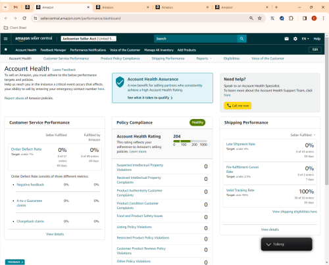Reload the page with the refresh icon

(x=24, y=18)
